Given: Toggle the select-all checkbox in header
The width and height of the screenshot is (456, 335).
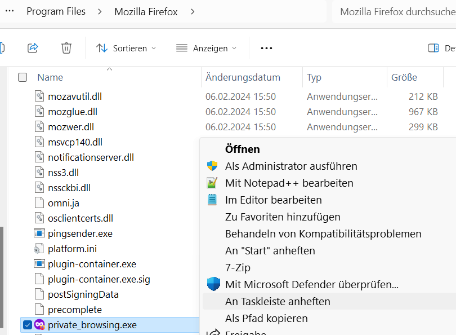Looking at the screenshot, I should [x=23, y=77].
